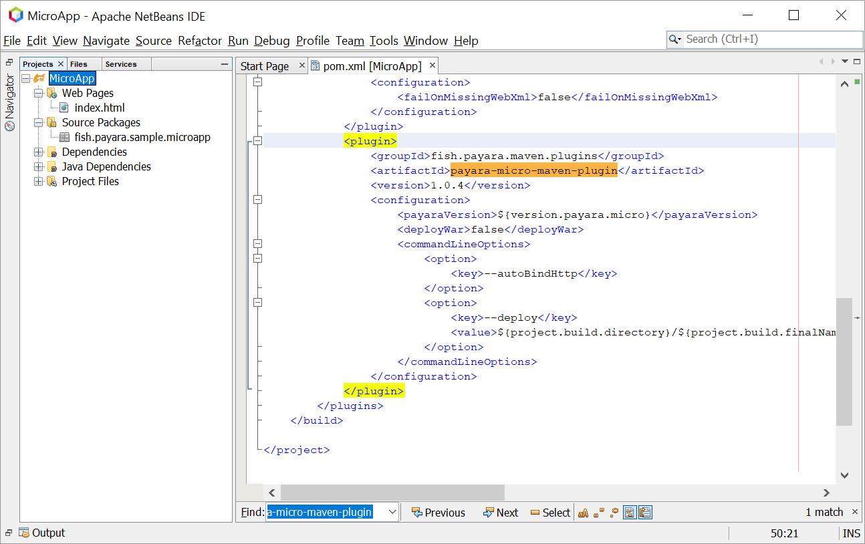Image resolution: width=865 pixels, height=544 pixels.
Task: Collapse the Web Pages node
Action: (x=39, y=94)
